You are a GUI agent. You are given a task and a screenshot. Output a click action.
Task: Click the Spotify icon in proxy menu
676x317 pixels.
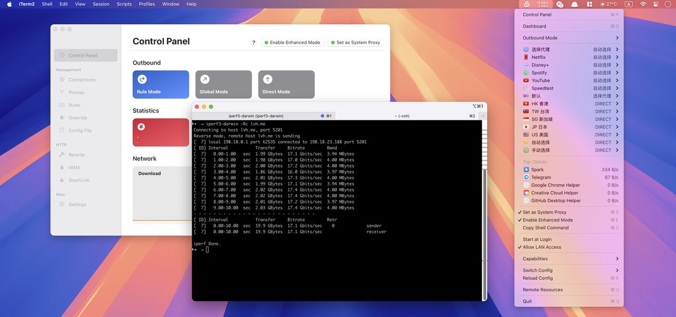coord(526,73)
